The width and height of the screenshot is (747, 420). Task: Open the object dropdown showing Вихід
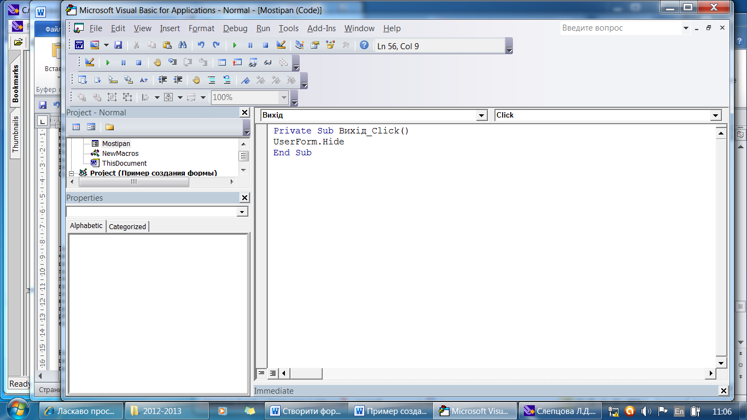[482, 115]
